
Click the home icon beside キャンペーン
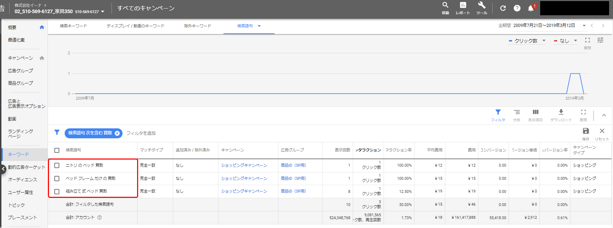tap(42, 58)
